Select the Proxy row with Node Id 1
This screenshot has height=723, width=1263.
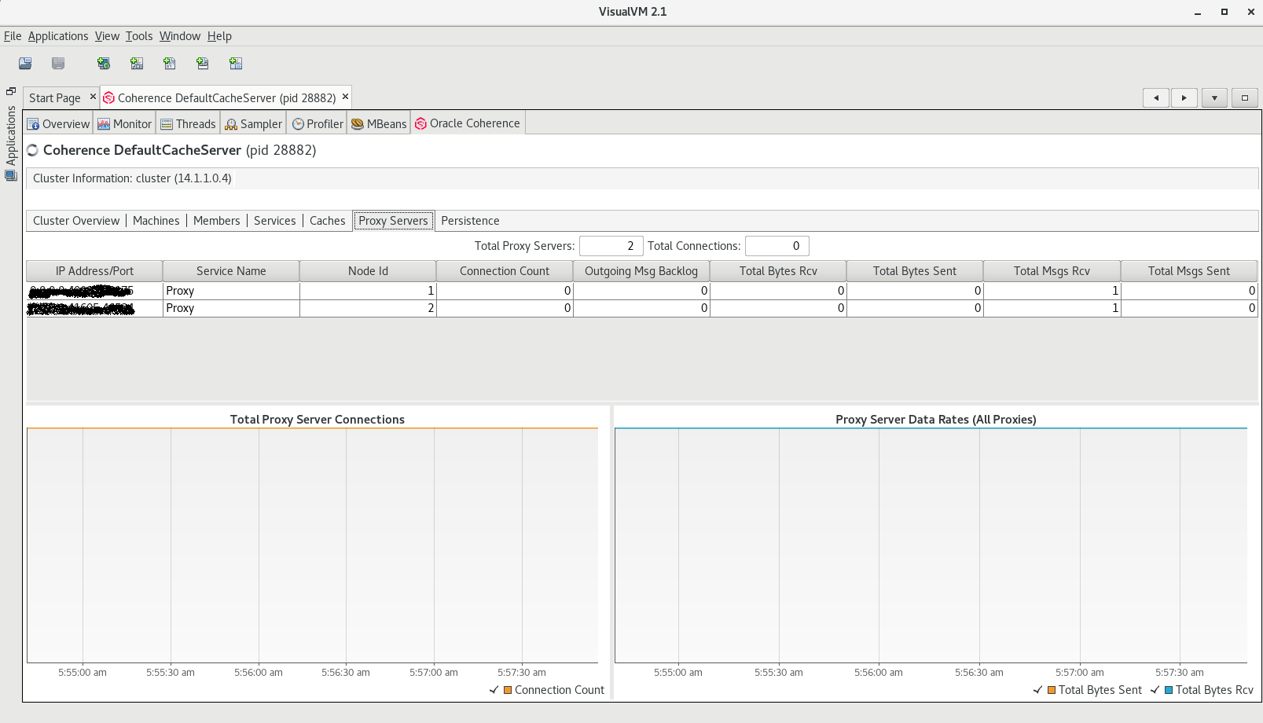[642, 291]
